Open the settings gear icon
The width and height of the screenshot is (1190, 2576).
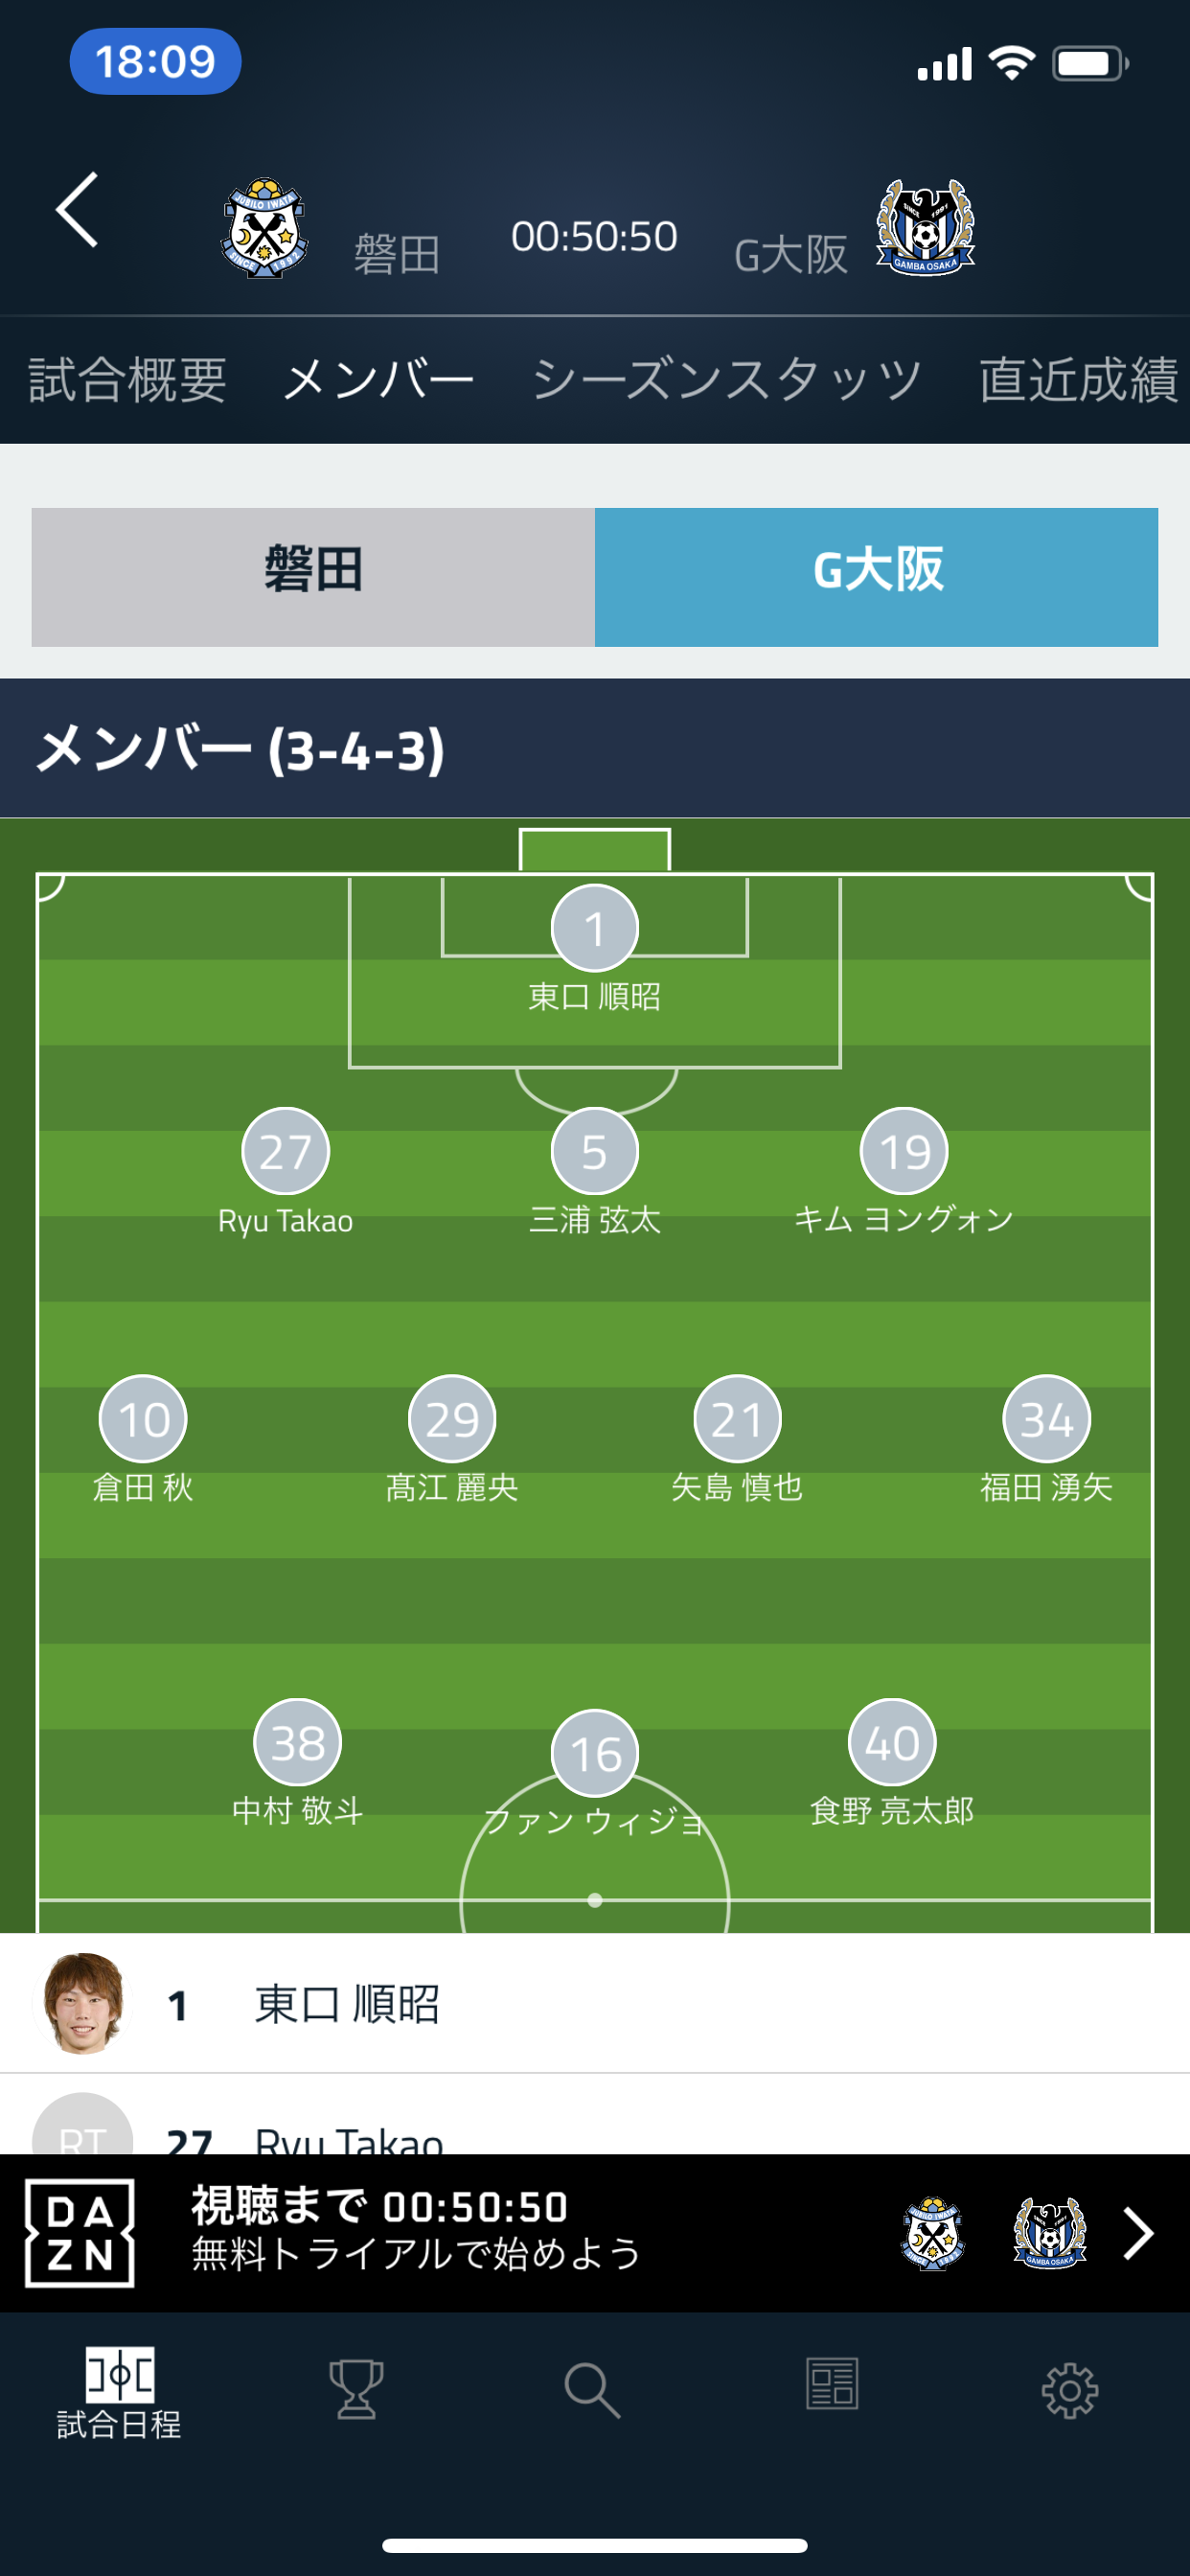click(1069, 2390)
